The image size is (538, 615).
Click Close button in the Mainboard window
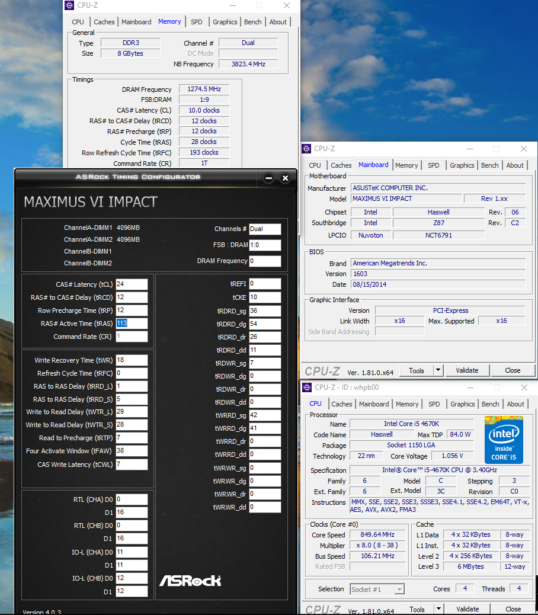tap(513, 370)
